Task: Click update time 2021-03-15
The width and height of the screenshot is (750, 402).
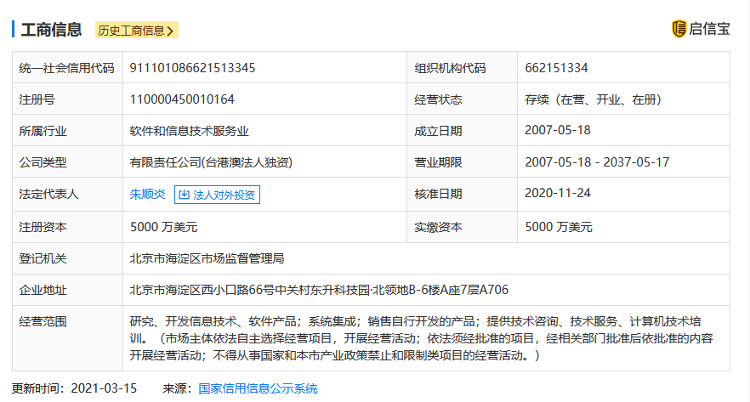Action: tap(104, 388)
